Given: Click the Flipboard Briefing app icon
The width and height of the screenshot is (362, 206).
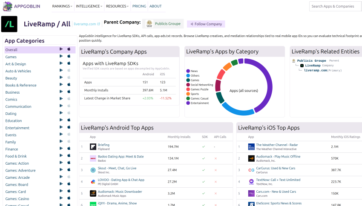Looking at the screenshot, I should (x=93, y=147).
